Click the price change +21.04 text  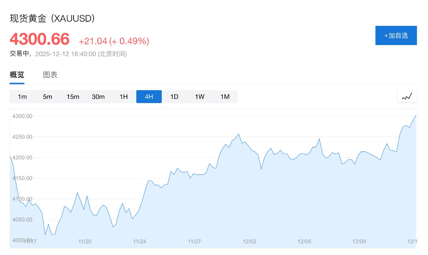tap(93, 41)
